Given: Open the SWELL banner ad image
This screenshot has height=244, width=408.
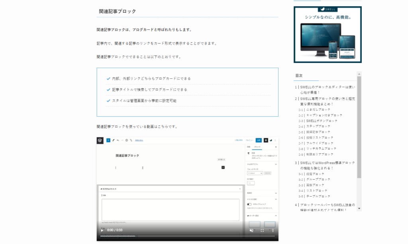Looking at the screenshot, I should [x=328, y=35].
